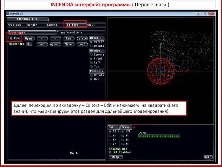Click the green Zoom slider bar

[x=159, y=136]
